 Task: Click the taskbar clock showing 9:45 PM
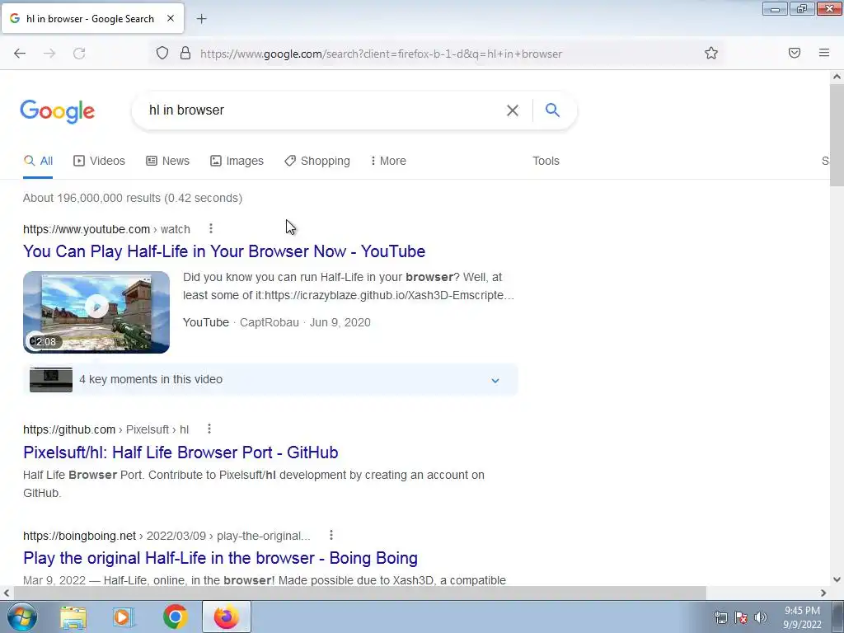[802, 617]
